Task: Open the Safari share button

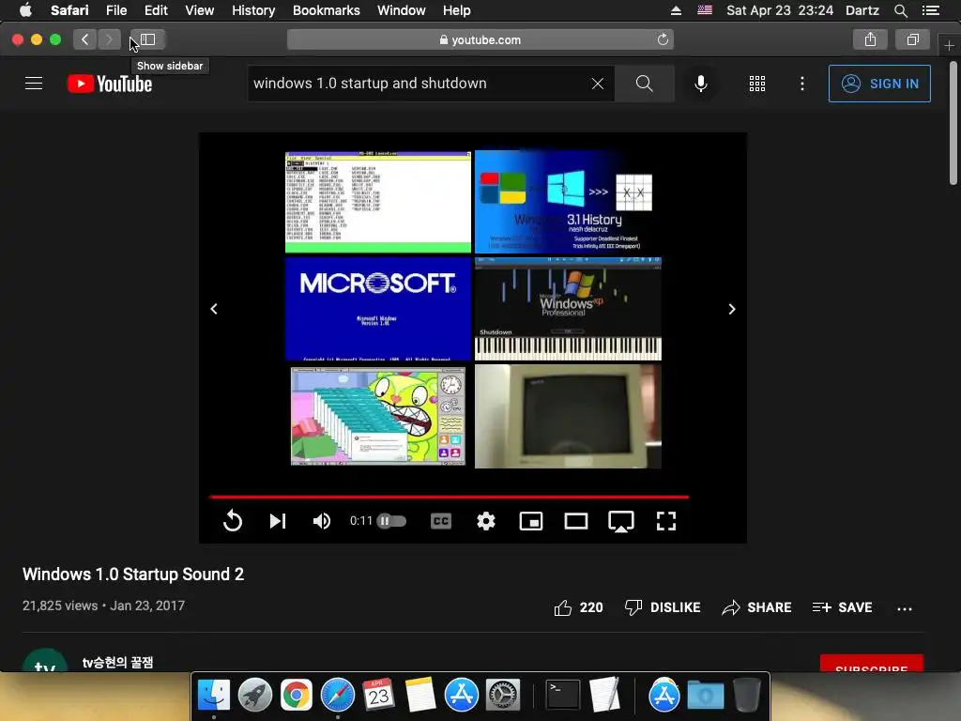Action: [x=870, y=39]
